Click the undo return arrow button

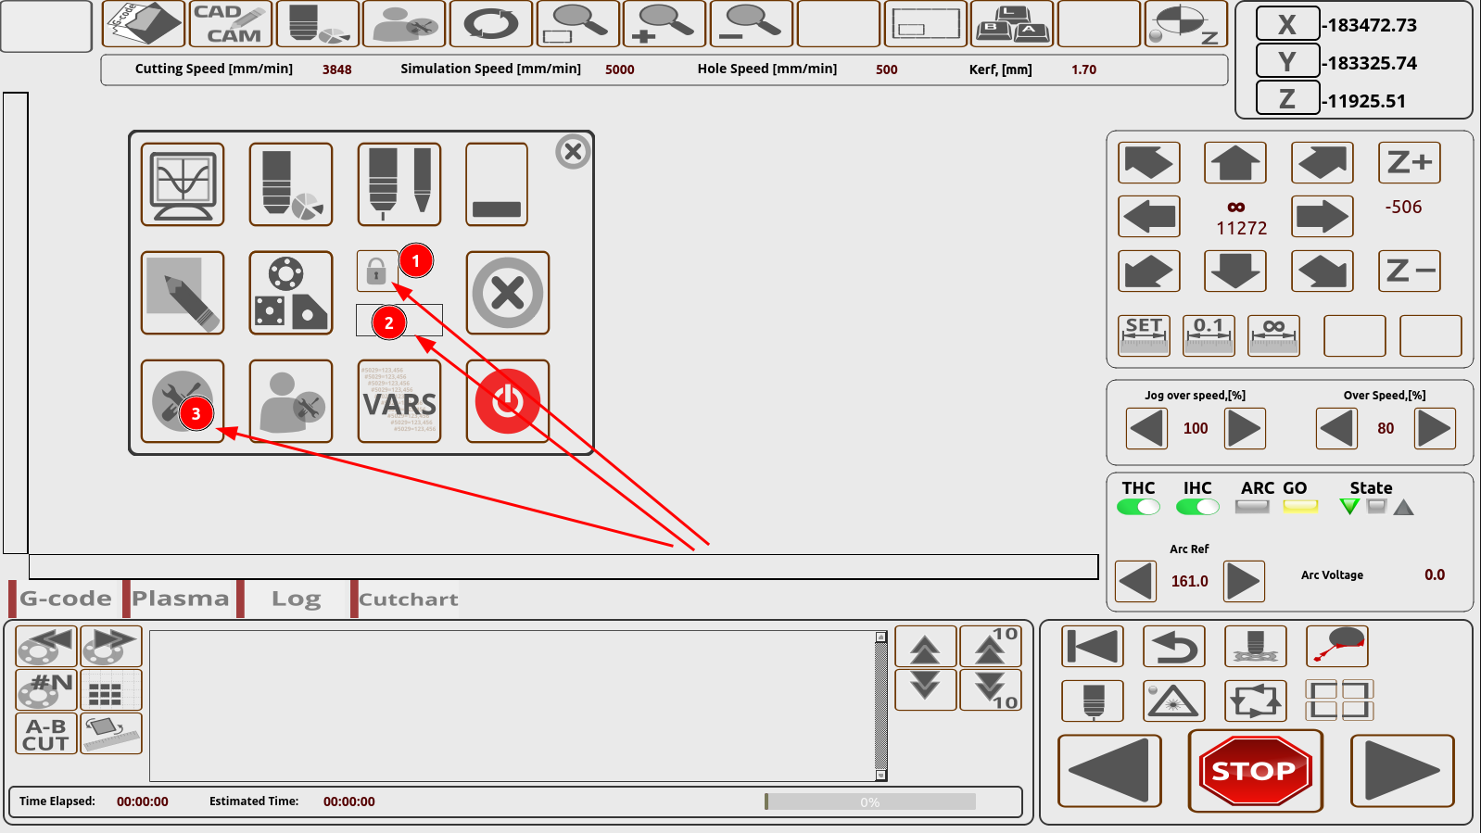pos(1174,647)
